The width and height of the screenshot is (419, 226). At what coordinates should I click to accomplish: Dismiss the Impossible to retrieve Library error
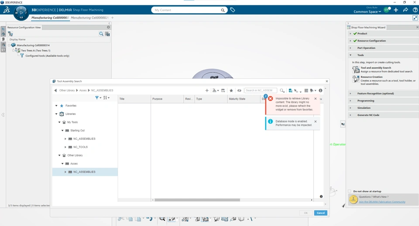point(315,98)
